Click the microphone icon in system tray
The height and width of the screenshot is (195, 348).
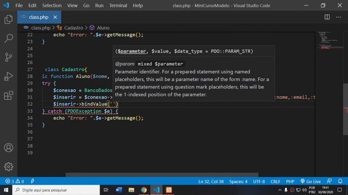286,190
